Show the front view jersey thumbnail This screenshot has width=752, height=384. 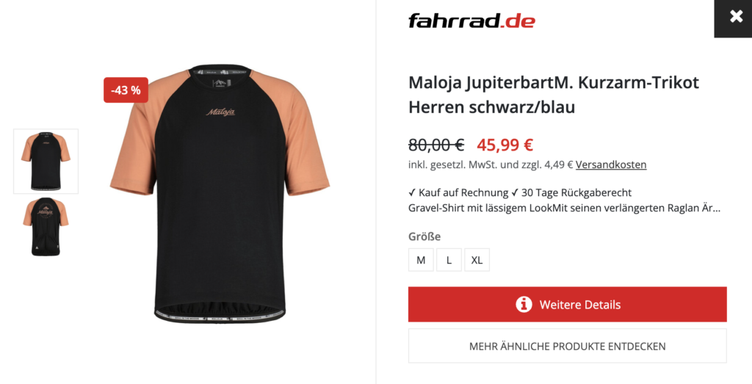[x=46, y=161]
